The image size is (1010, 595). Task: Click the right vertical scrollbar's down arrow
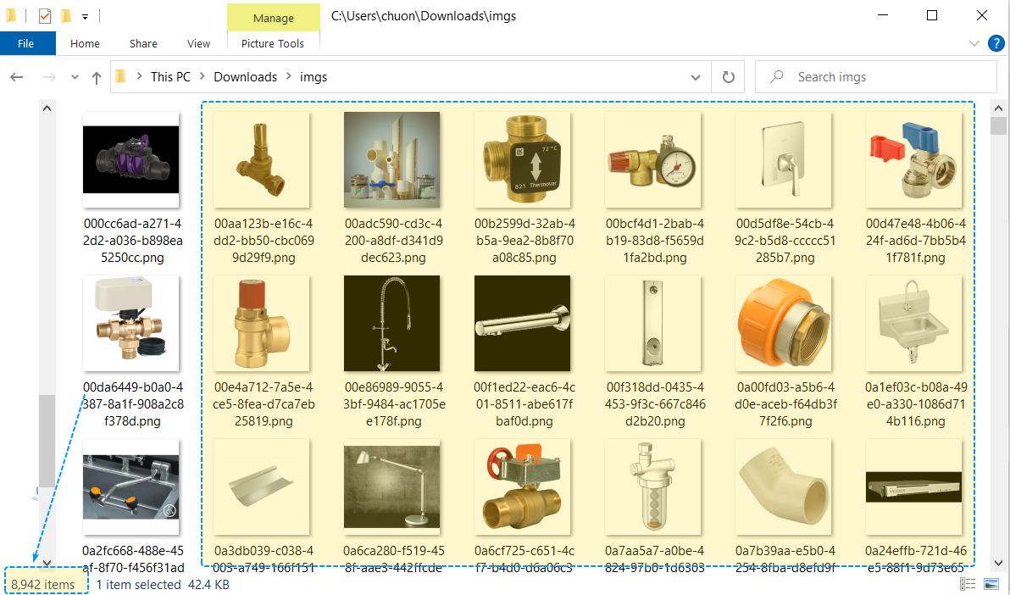click(998, 562)
